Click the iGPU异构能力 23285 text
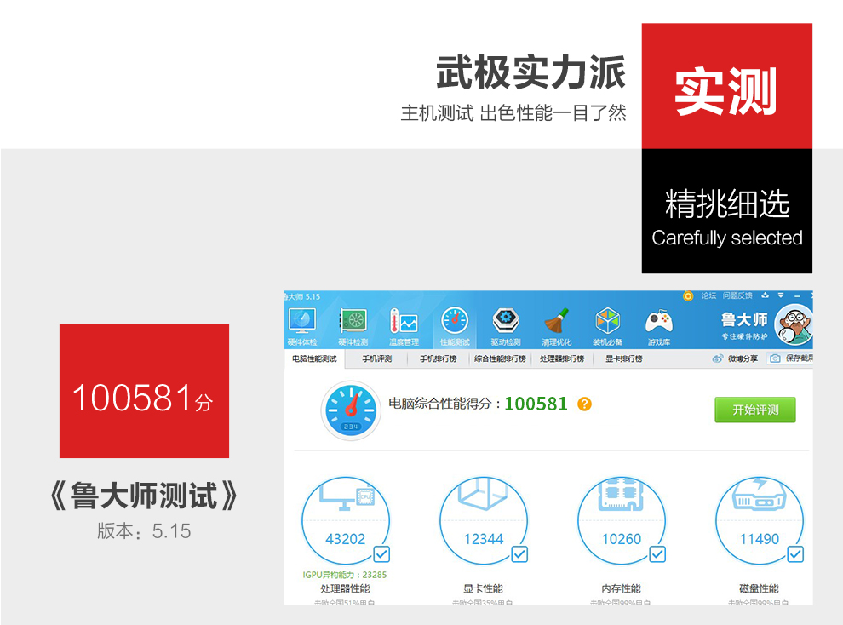The width and height of the screenshot is (843, 625). (345, 575)
